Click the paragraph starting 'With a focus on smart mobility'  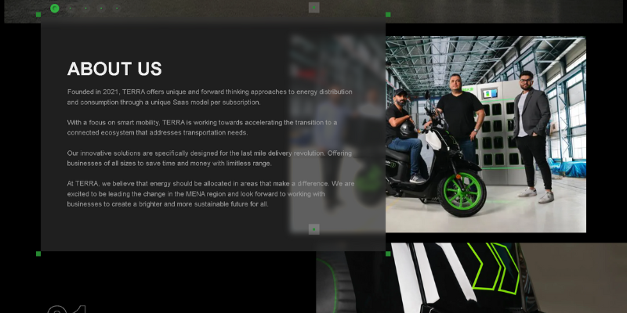pos(202,128)
